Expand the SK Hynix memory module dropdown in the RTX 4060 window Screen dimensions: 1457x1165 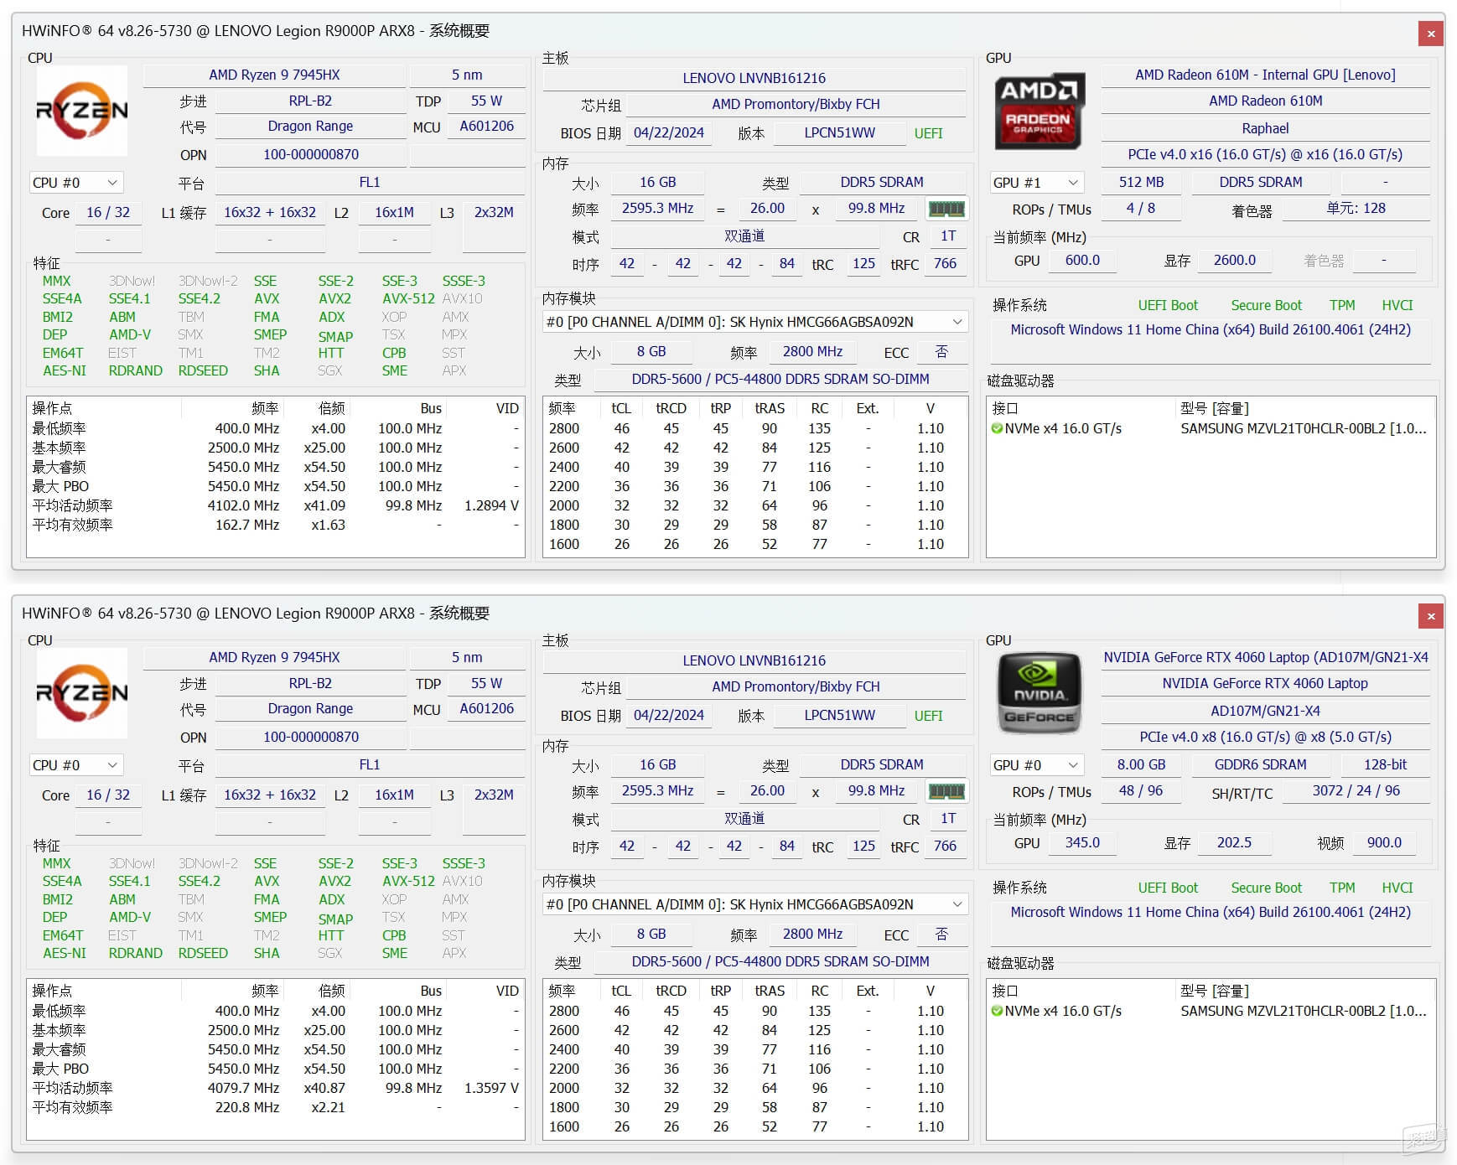[x=755, y=904]
